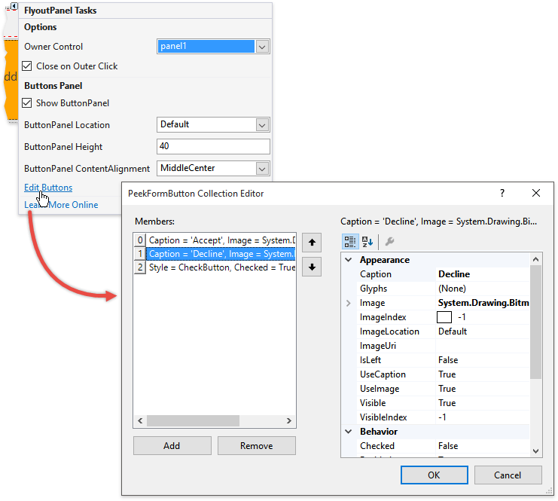Toggle Close on Outer Click checkbox
The width and height of the screenshot is (558, 501).
click(x=27, y=66)
